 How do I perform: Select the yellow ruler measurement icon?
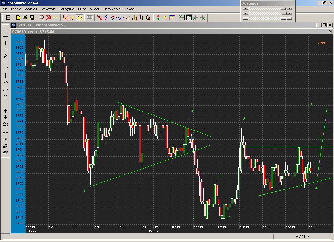click(x=55, y=18)
